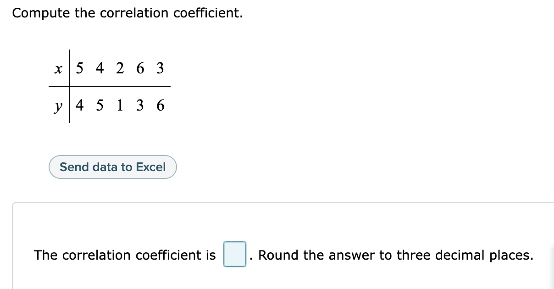The image size is (554, 289).
Task: Select the value 6 in the x row
Action: point(140,68)
